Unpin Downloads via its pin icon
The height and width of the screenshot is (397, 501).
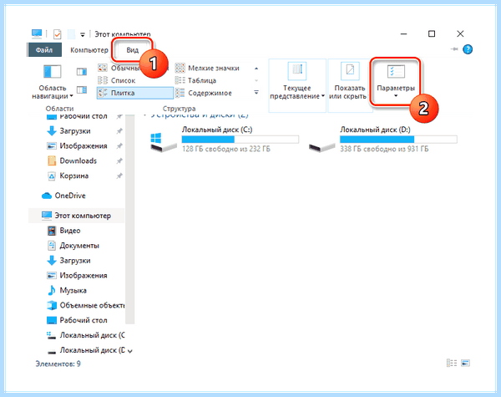tap(119, 161)
